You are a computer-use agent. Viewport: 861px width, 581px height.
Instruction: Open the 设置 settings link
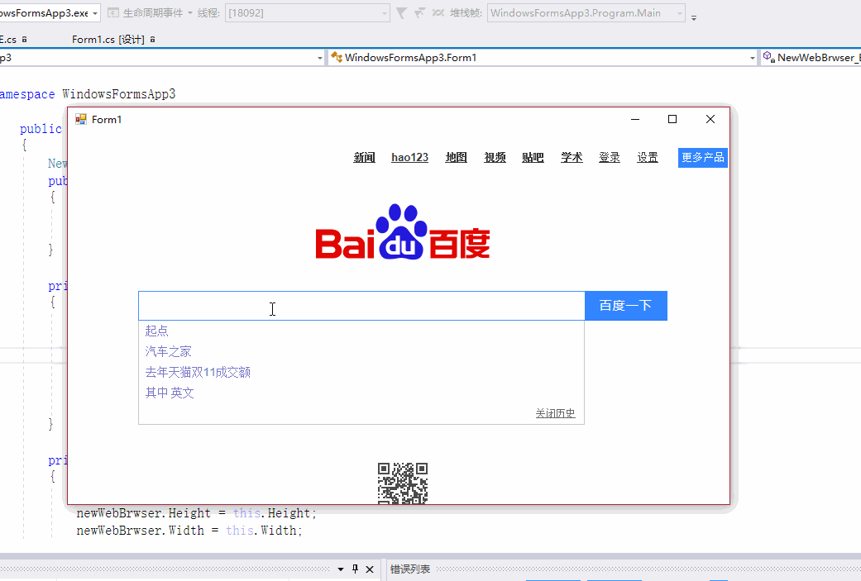(648, 158)
